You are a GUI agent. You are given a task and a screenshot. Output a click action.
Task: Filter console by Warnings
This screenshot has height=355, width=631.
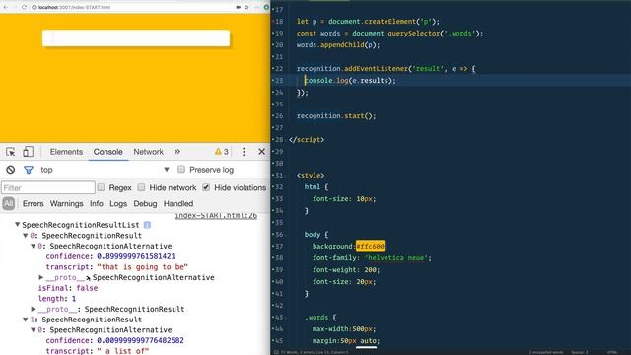[66, 204]
